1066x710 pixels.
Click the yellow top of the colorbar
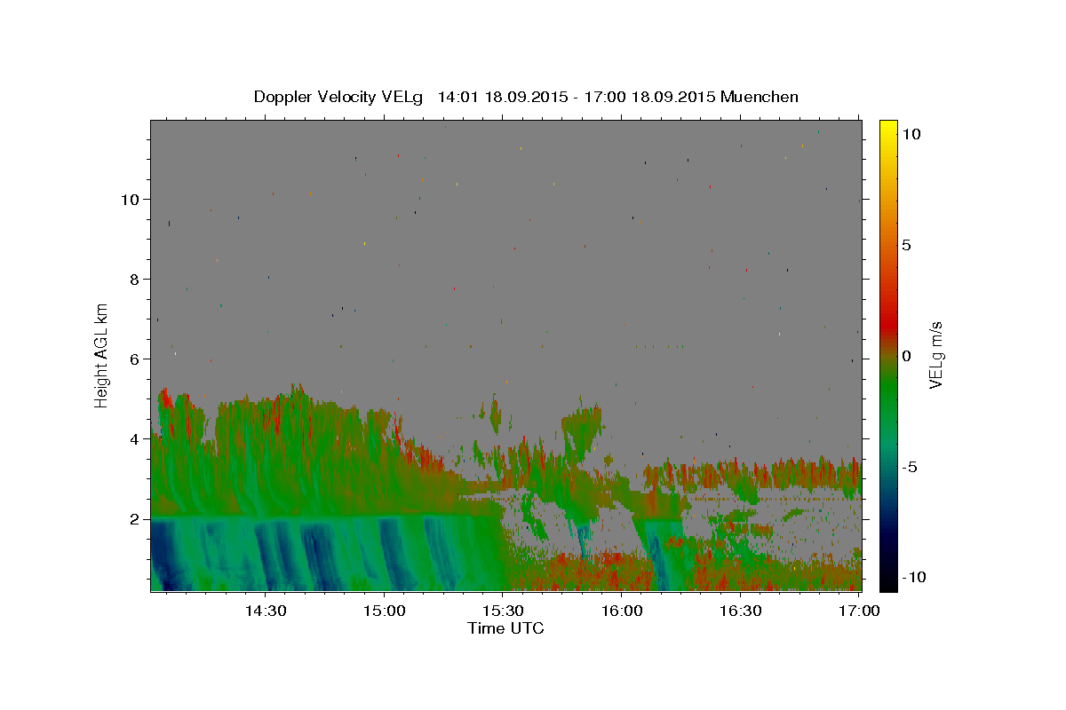point(888,129)
